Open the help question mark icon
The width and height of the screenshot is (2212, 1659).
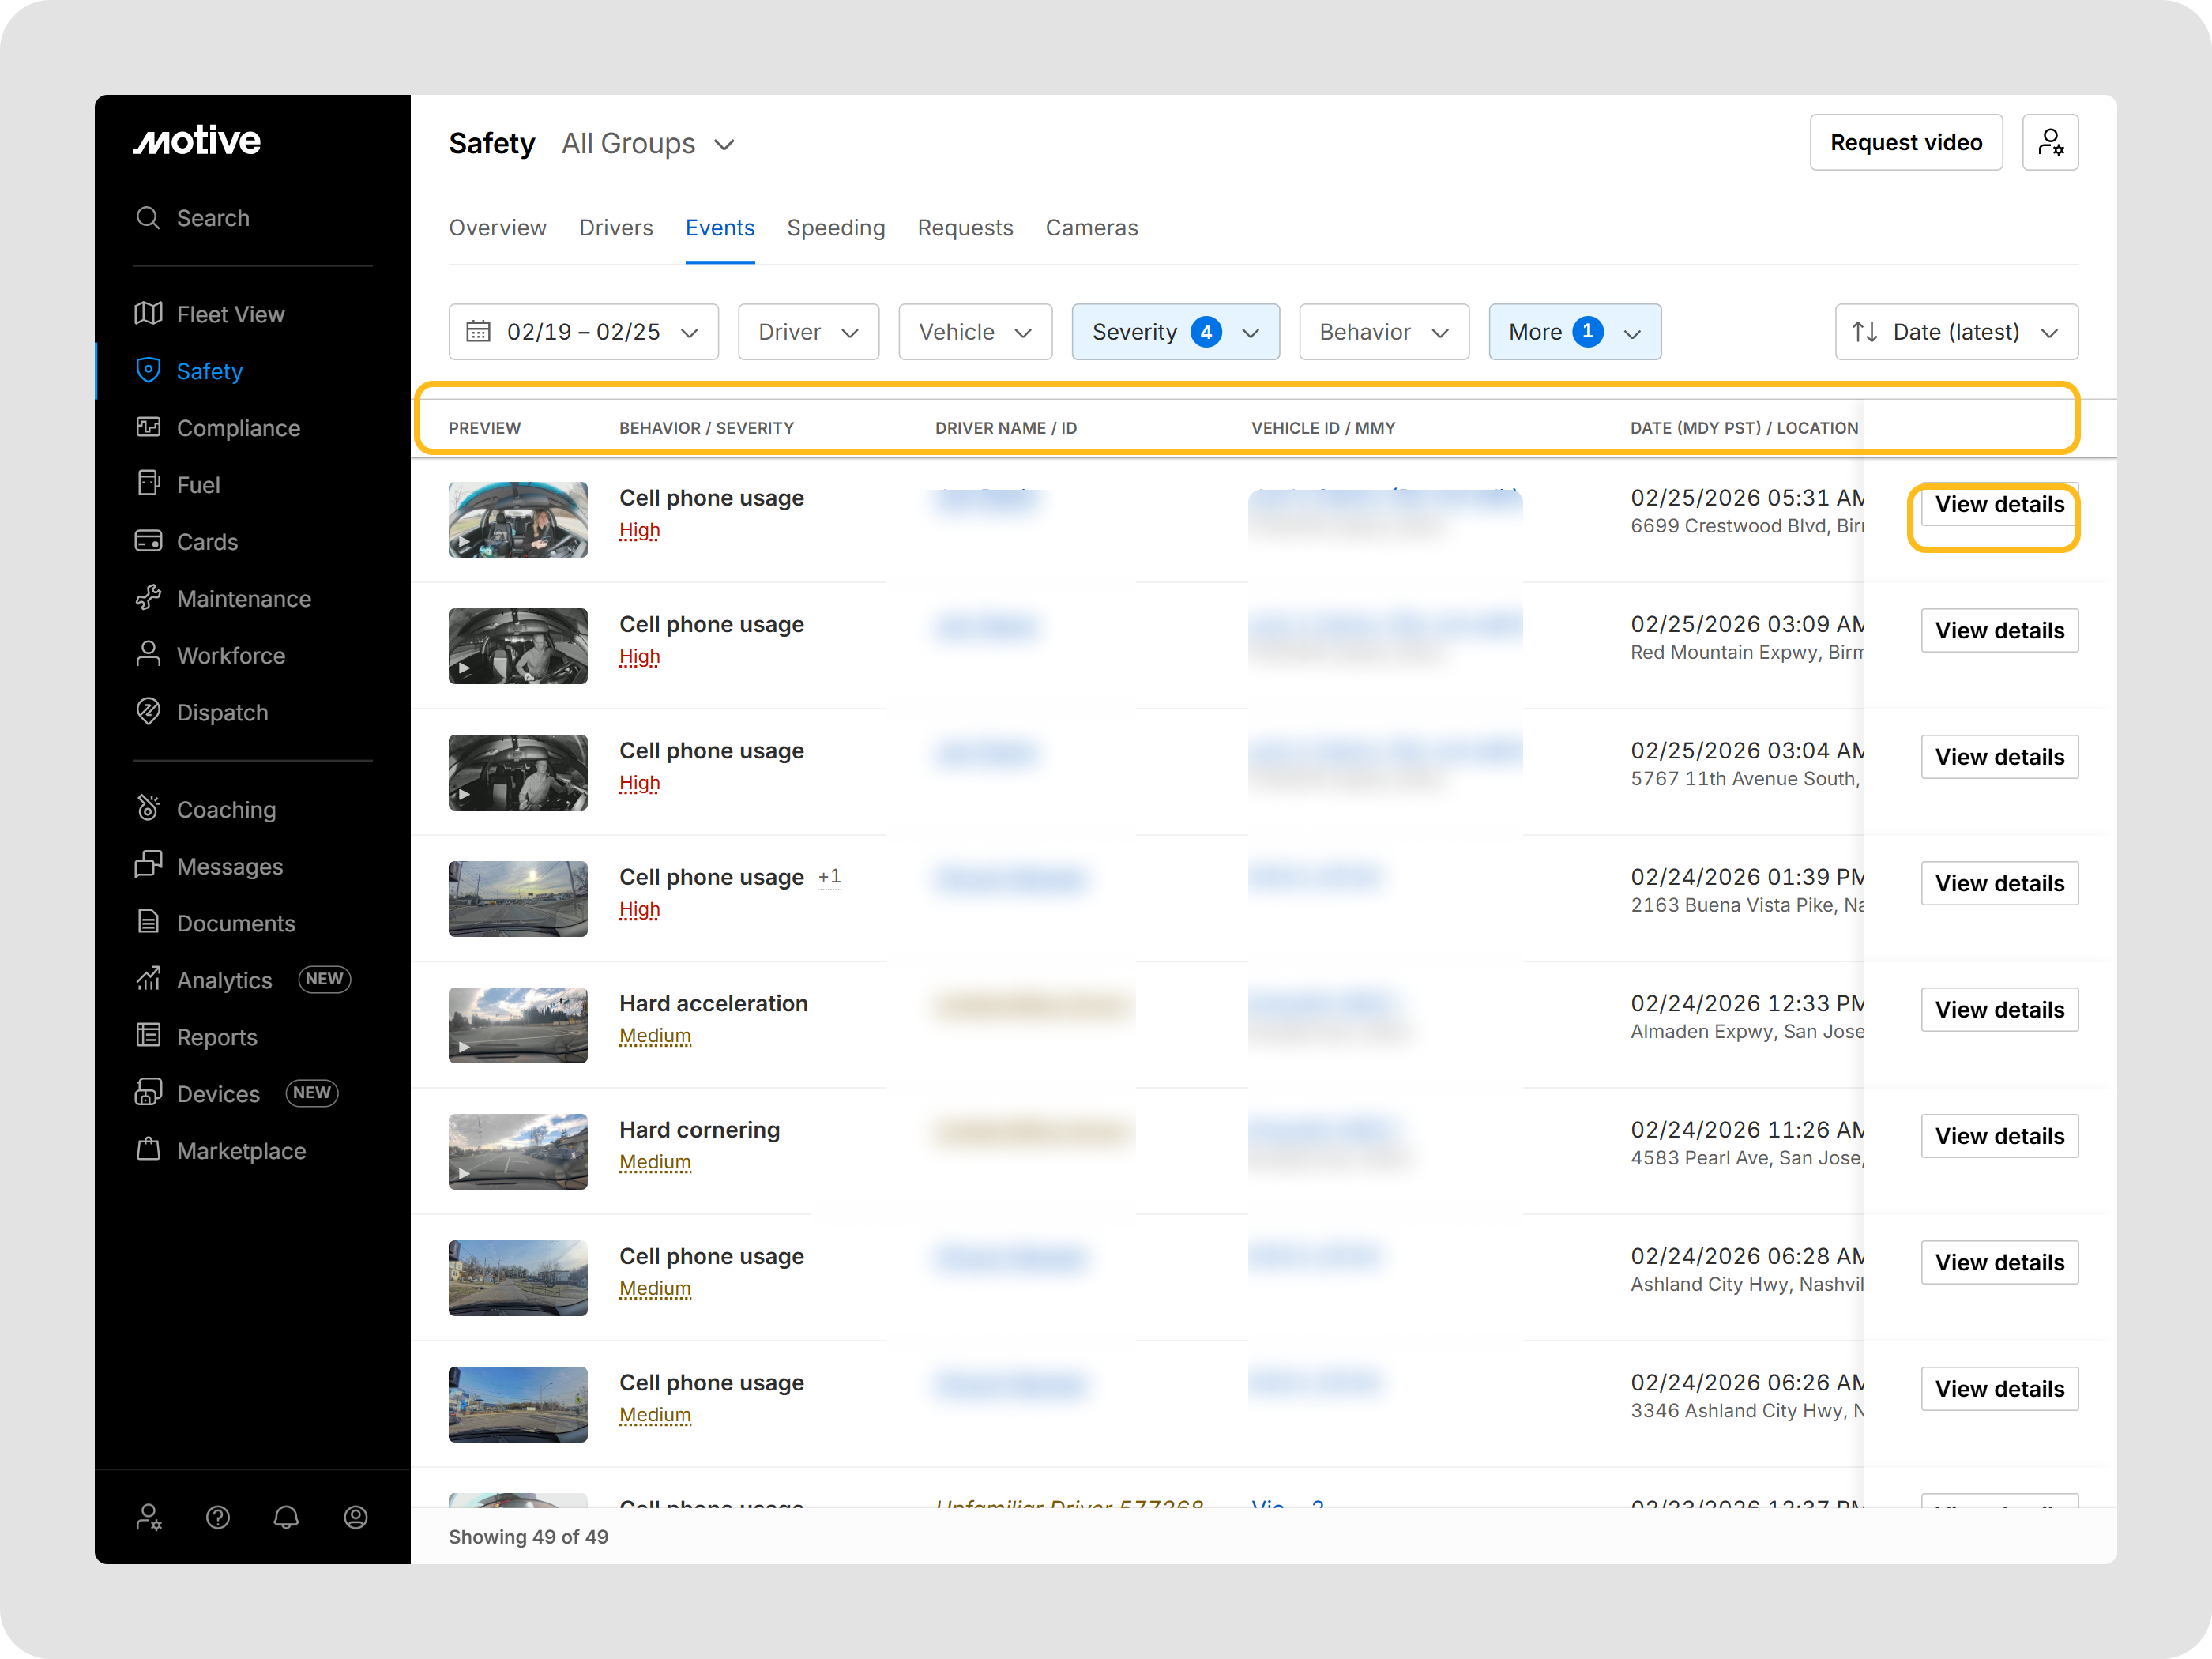pos(218,1518)
